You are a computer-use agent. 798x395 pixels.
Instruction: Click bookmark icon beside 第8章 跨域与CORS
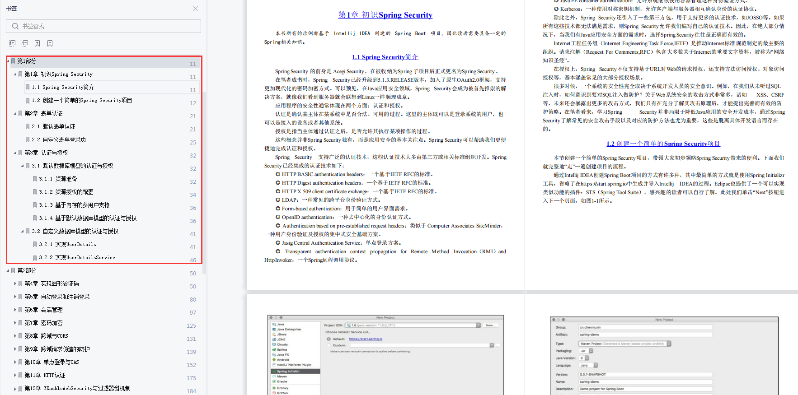[x=20, y=336]
